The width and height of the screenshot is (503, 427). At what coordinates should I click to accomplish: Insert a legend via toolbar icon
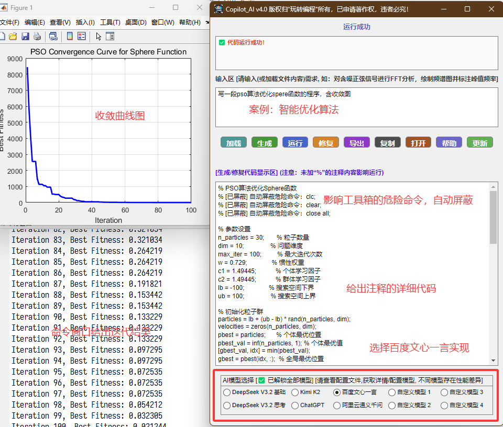81,36
